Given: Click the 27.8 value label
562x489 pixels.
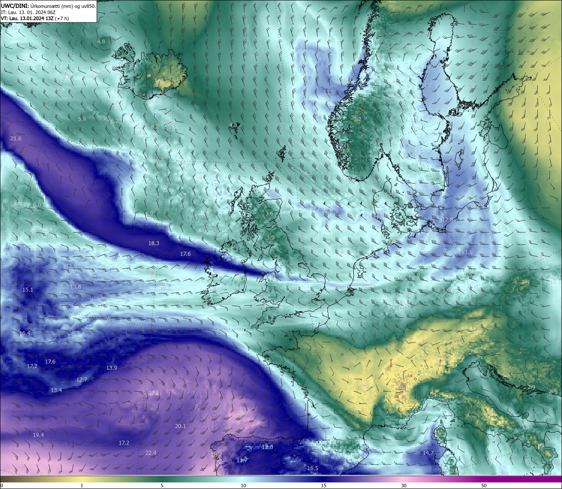Looking at the screenshot, I should pos(154,393).
